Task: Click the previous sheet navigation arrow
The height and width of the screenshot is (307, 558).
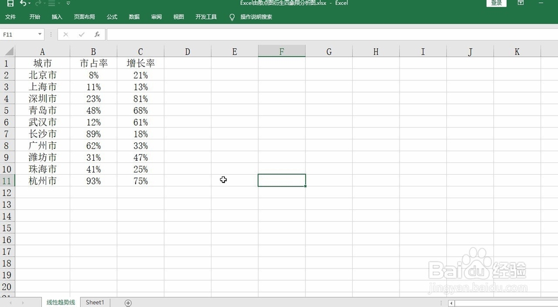Action: click(x=11, y=303)
